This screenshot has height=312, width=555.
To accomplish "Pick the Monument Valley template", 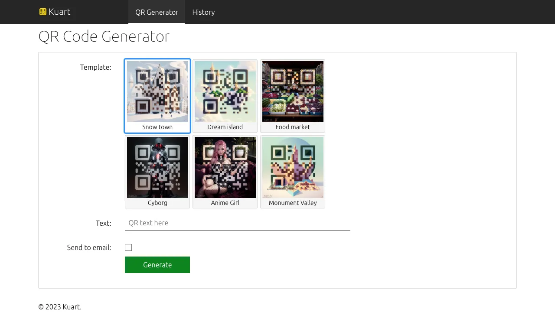I will click(x=293, y=172).
